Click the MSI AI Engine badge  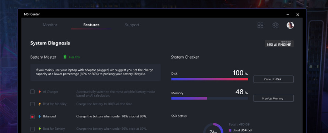click(279, 44)
